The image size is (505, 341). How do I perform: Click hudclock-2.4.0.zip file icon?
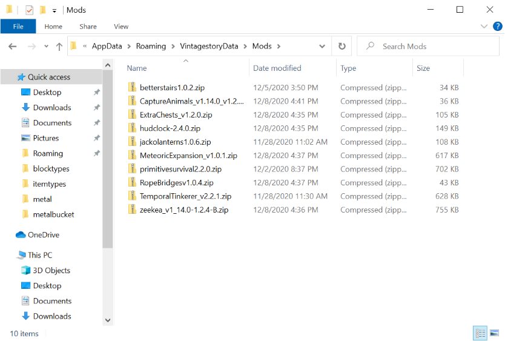point(133,128)
